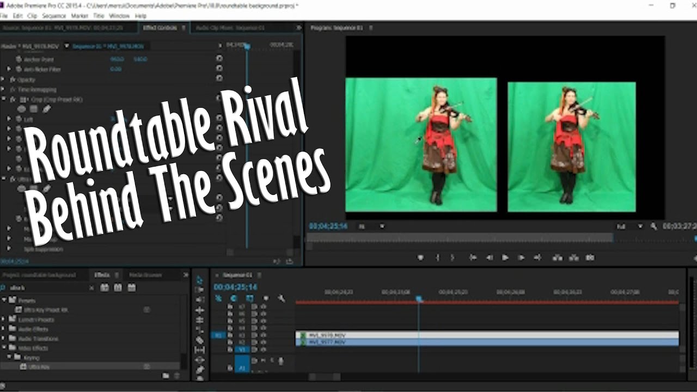Expand Lumetri Presets folder

(x=4, y=320)
